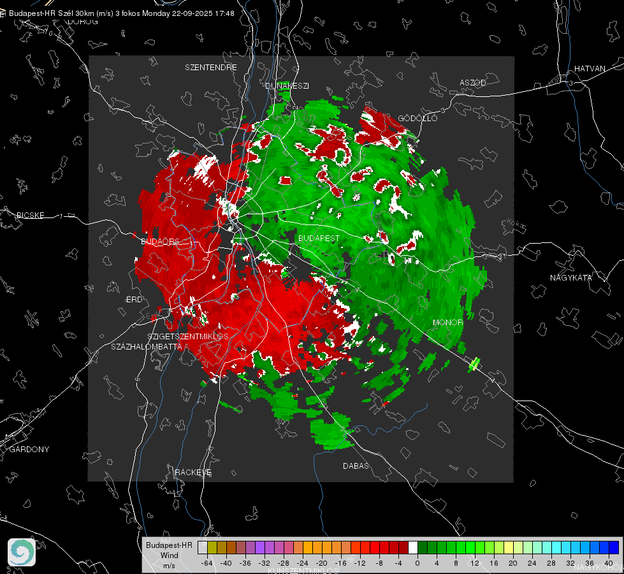Click the GÁRDONY city label
624x574 pixels.
point(29,450)
